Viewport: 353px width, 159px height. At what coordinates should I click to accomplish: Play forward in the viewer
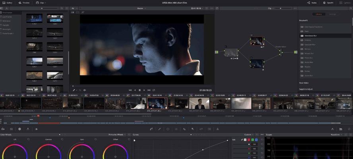coord(144,90)
